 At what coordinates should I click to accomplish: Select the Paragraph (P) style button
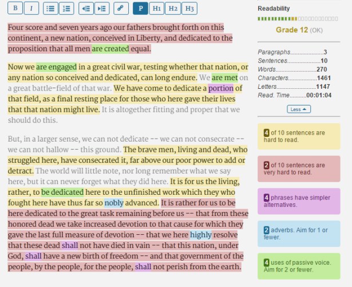click(140, 9)
